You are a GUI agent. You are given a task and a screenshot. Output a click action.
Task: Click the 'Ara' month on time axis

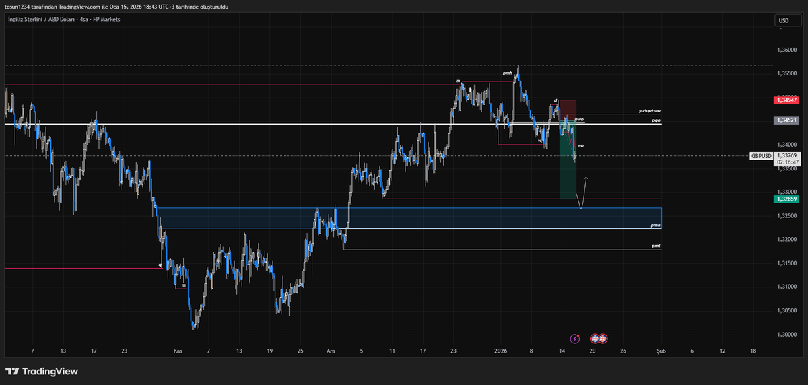(331, 351)
